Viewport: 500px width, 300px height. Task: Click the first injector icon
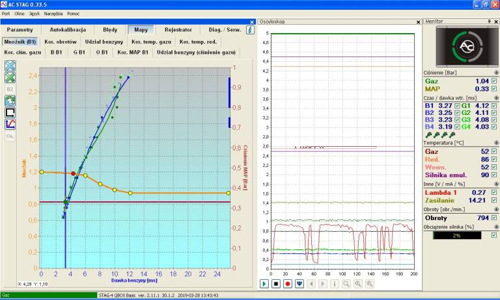coord(429,135)
